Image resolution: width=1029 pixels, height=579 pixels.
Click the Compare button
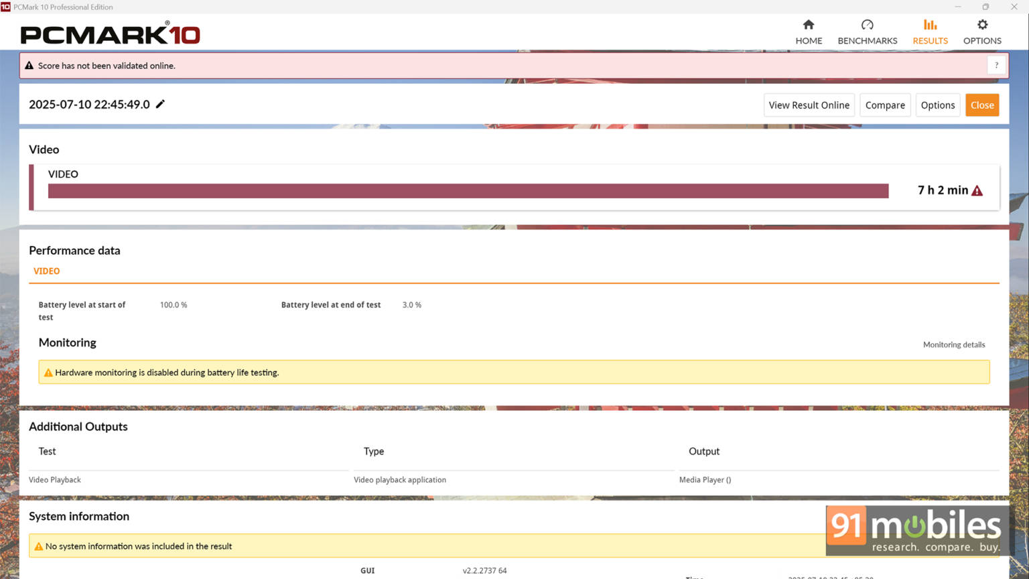coord(885,105)
